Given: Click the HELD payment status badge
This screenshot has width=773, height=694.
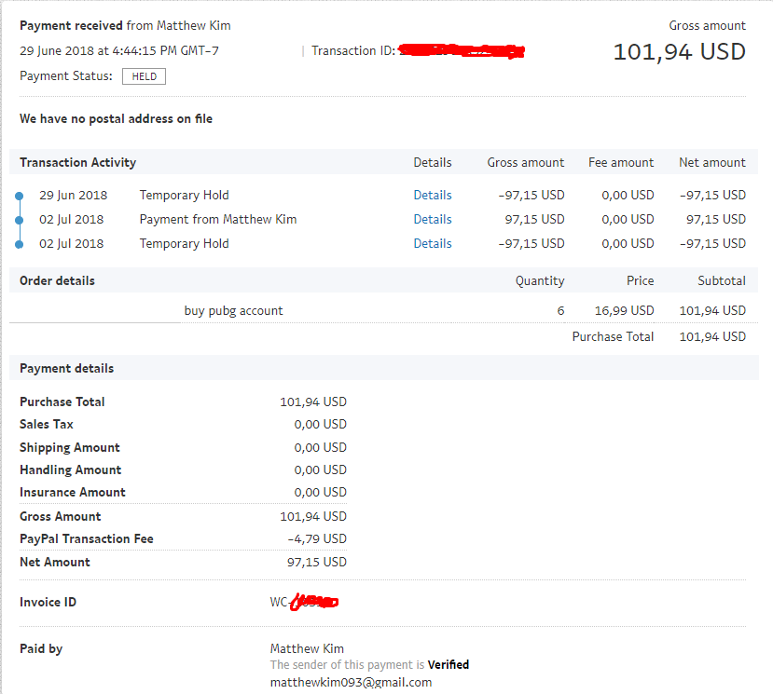Looking at the screenshot, I should [x=144, y=76].
